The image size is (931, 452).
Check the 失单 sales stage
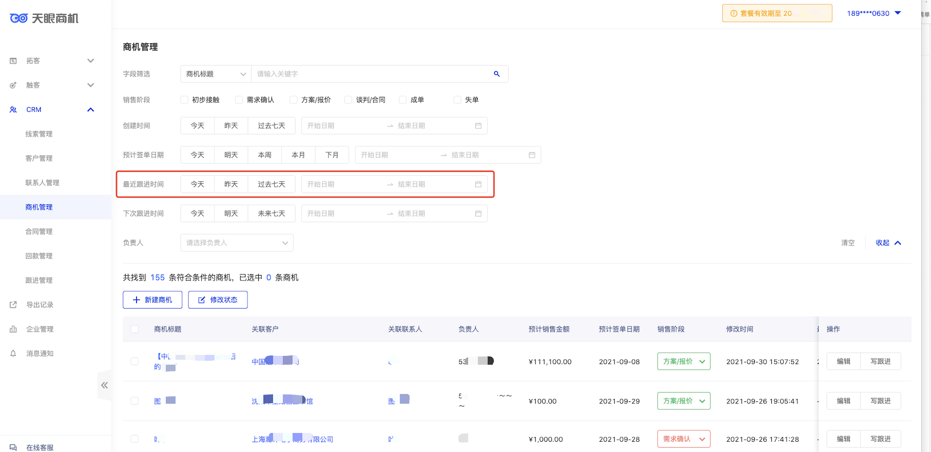(458, 100)
